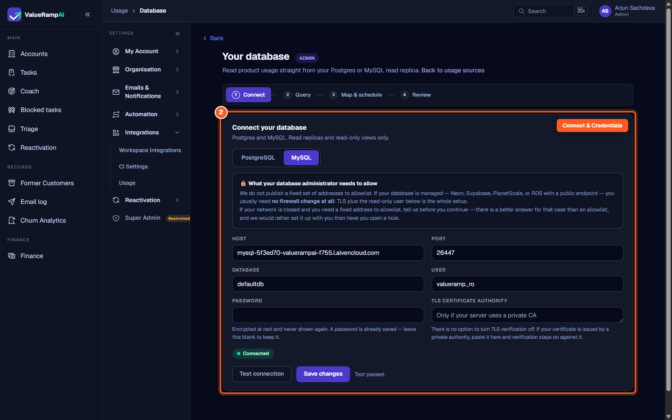This screenshot has width=672, height=420.
Task: Click into the Password input field
Action: click(328, 315)
